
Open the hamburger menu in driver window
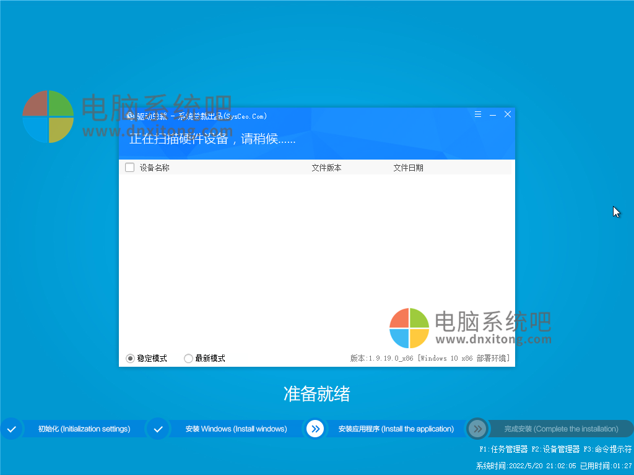pyautogui.click(x=478, y=114)
